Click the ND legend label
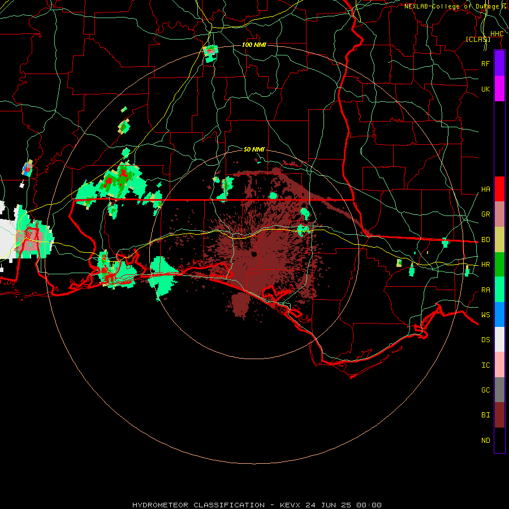Viewport: 509px width, 509px height. click(x=485, y=440)
